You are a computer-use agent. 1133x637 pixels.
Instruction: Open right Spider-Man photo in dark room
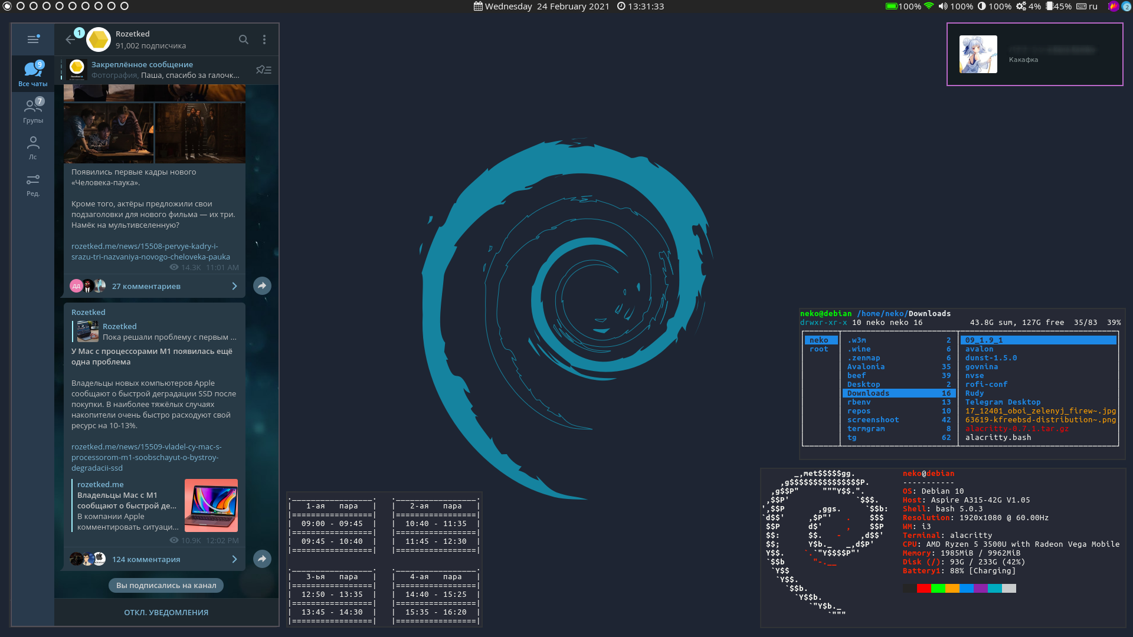200,133
